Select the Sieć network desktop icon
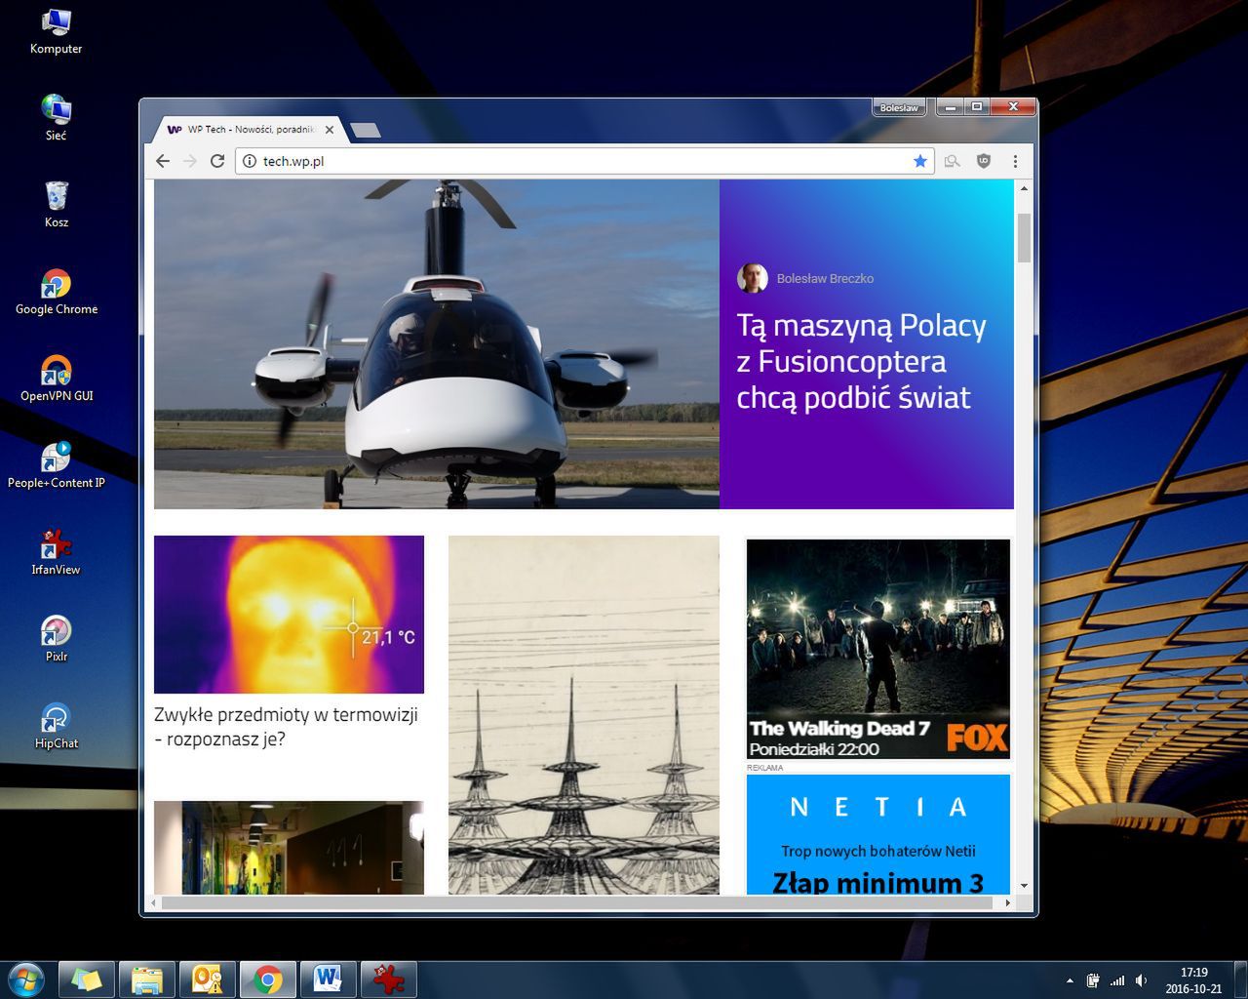The width and height of the screenshot is (1248, 999). tap(56, 118)
